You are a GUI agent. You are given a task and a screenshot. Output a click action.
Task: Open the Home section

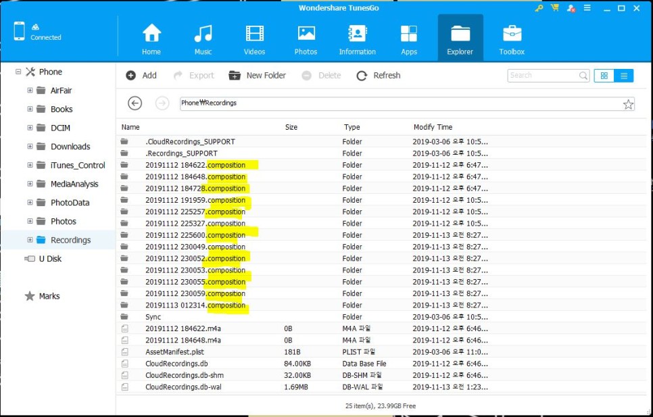pyautogui.click(x=151, y=39)
